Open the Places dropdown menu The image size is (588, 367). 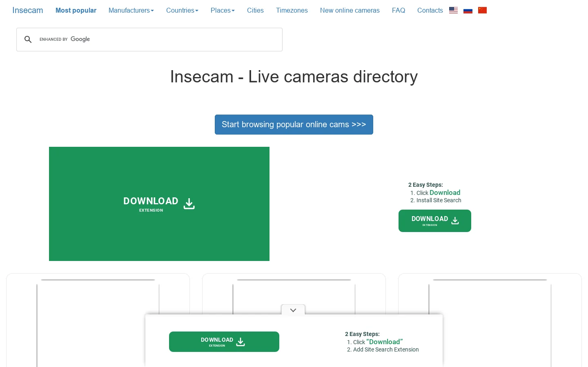tap(223, 10)
